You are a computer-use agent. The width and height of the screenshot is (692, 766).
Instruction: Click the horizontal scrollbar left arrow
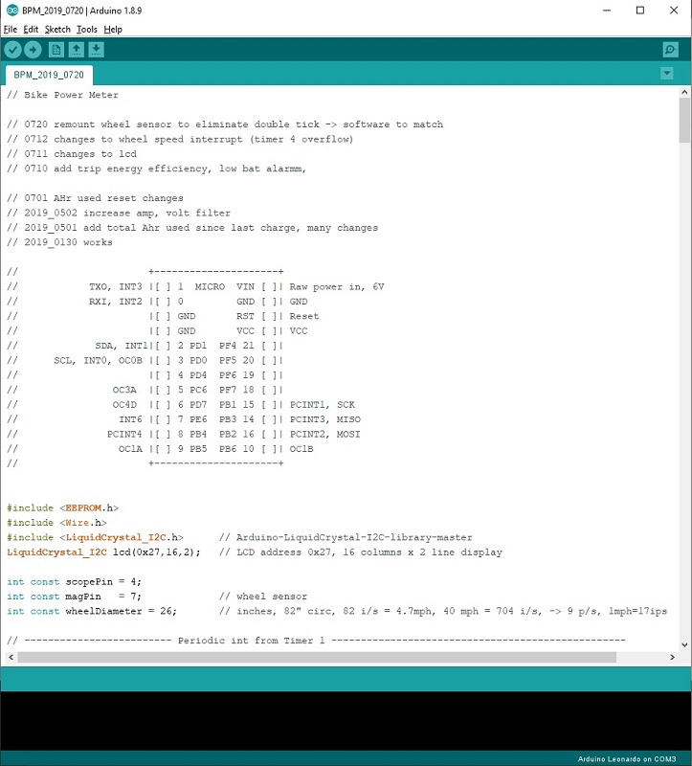11,657
